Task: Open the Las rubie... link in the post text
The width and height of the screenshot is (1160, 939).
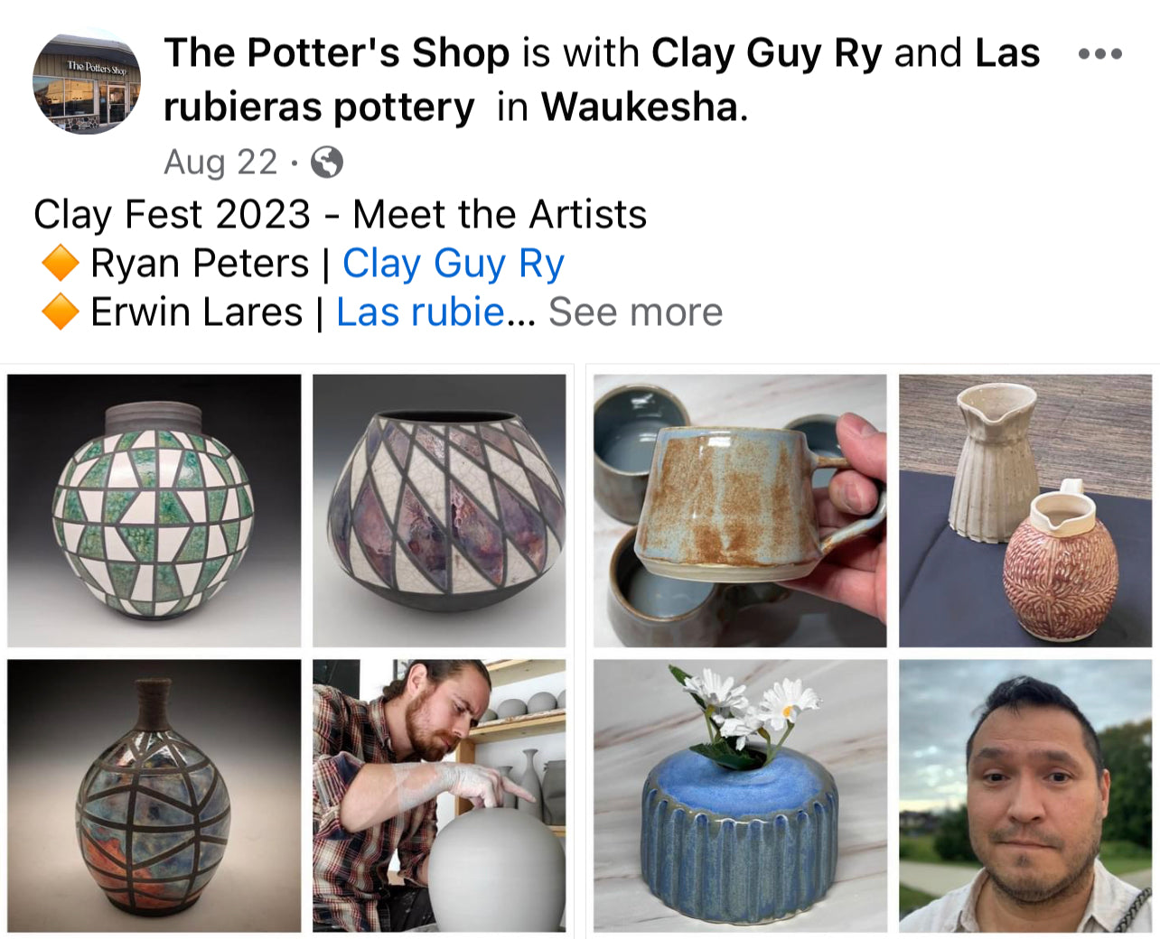Action: 420,311
